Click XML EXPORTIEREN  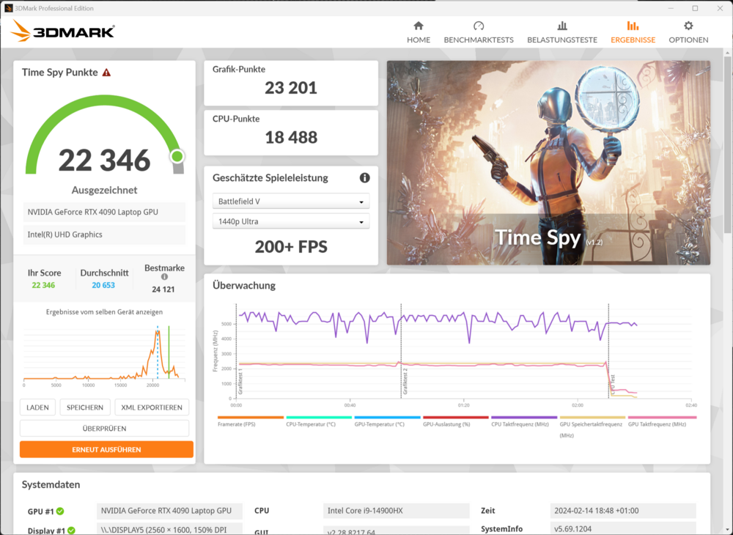pos(152,407)
